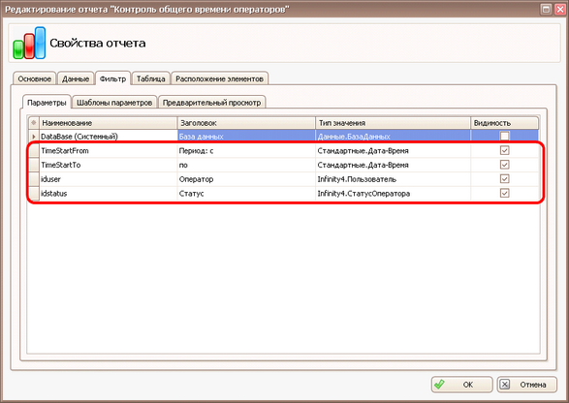Select the row header of iduser
This screenshot has width=569, height=403.
(34, 179)
